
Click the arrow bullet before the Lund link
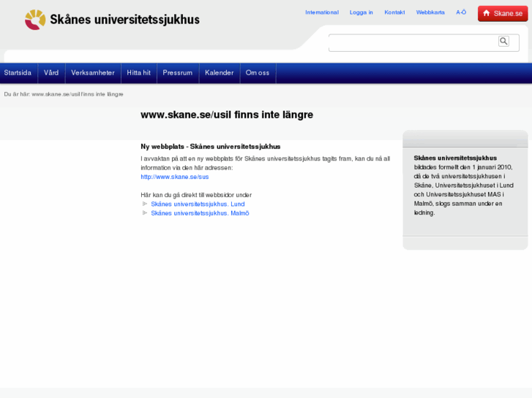(x=145, y=204)
